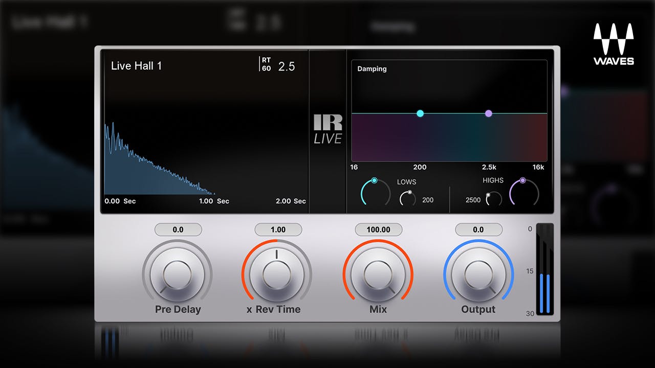The height and width of the screenshot is (368, 655).
Task: Select the cyan low damping node on graph
Action: click(420, 113)
